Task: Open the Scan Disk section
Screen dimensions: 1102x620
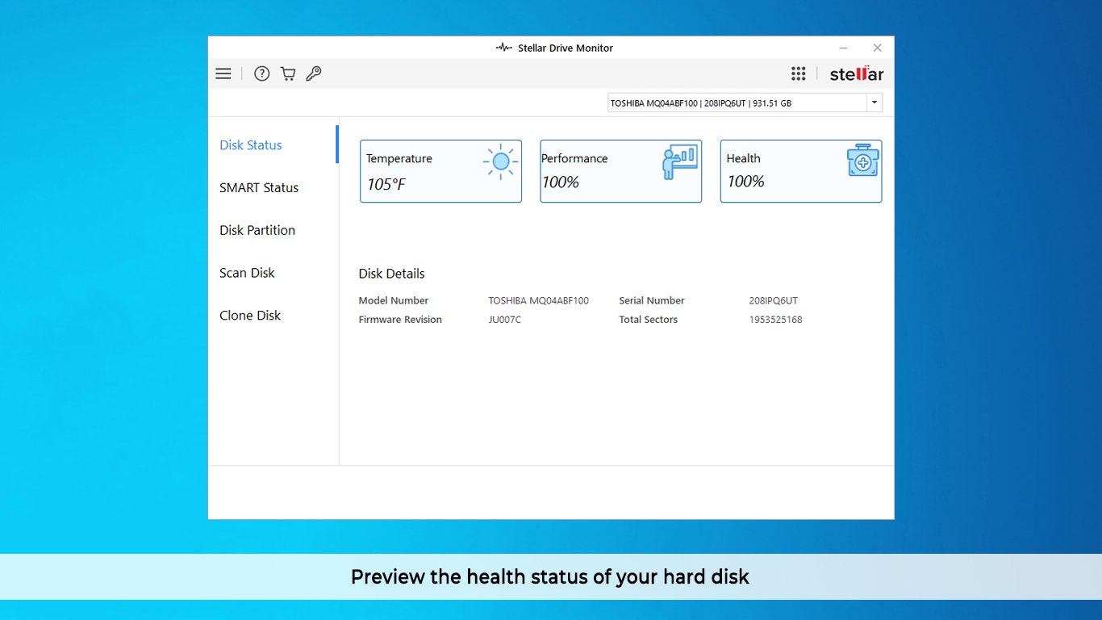Action: coord(247,273)
